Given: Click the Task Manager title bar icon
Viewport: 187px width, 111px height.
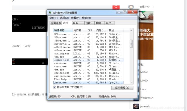Looking at the screenshot, I should coord(50,13).
